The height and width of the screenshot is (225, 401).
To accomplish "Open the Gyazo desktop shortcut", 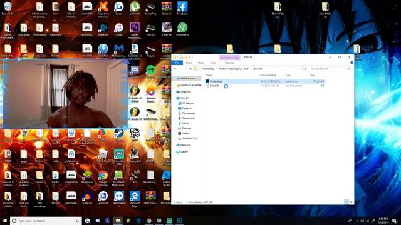I will pos(119,8).
